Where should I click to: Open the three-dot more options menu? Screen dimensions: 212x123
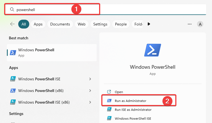pyautogui.click(x=190, y=24)
